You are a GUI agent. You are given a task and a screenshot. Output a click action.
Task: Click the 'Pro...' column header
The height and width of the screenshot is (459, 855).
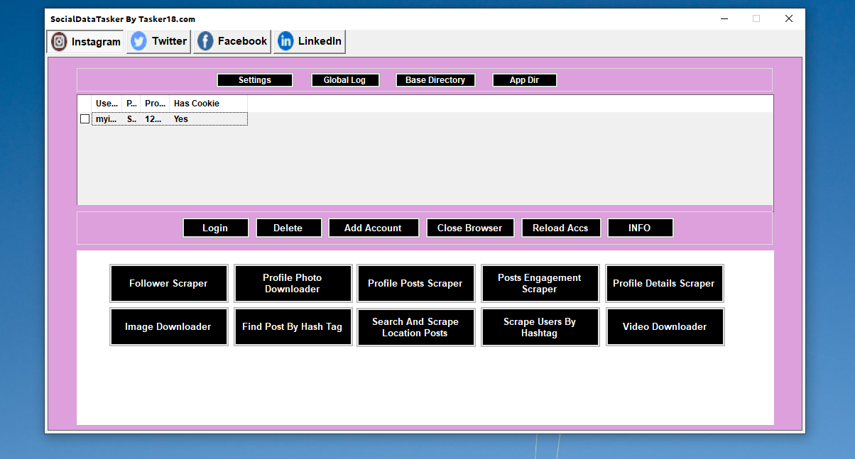point(155,104)
